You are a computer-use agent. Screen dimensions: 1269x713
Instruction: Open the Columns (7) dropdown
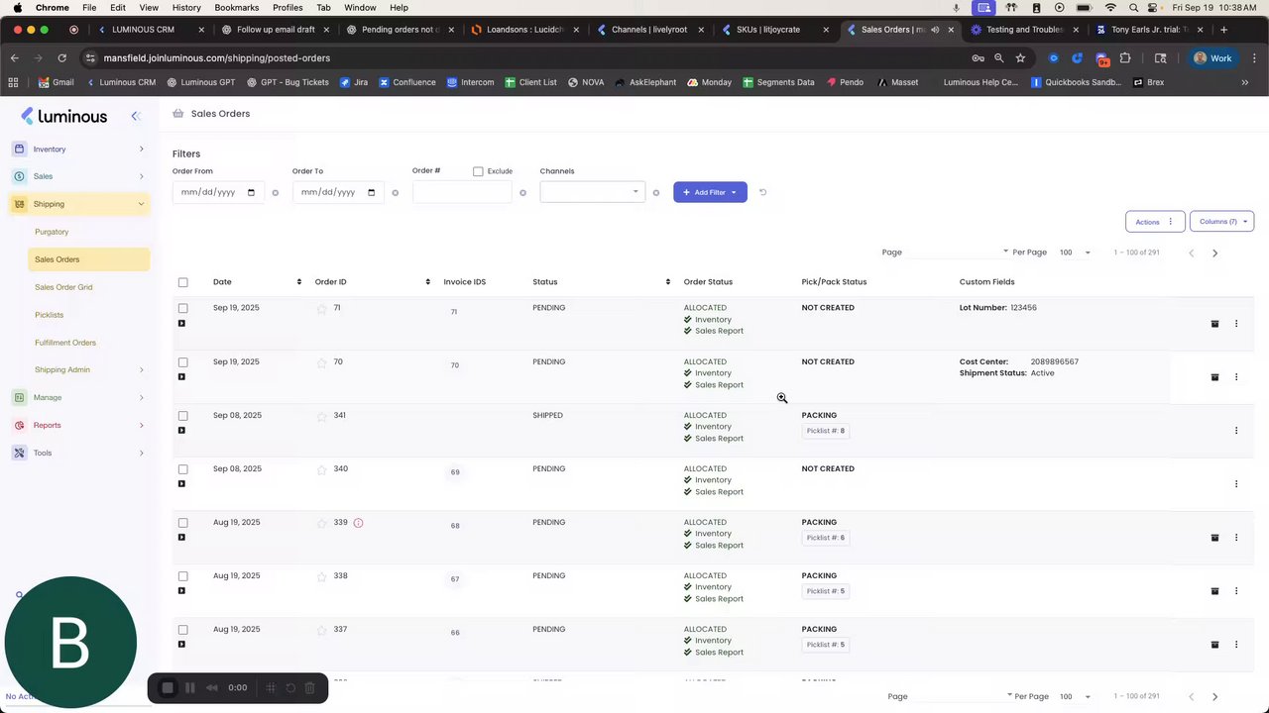click(1221, 222)
